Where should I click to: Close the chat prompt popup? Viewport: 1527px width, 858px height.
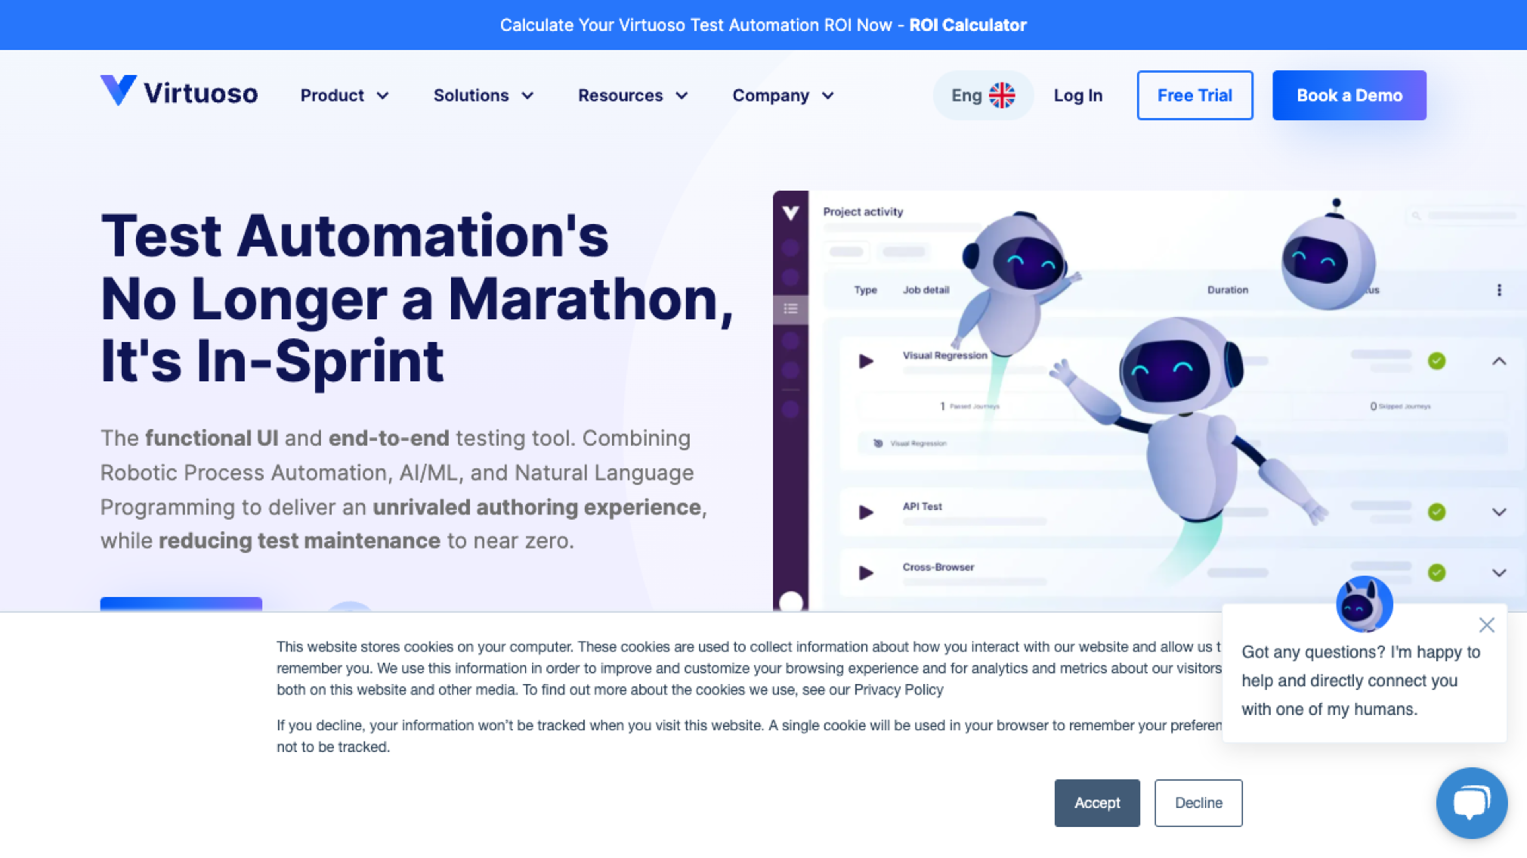1486,625
